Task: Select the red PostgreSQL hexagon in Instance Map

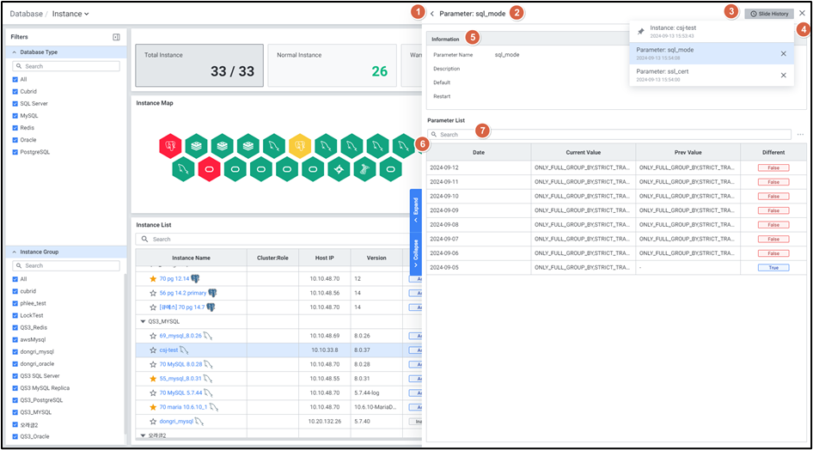Action: (170, 145)
